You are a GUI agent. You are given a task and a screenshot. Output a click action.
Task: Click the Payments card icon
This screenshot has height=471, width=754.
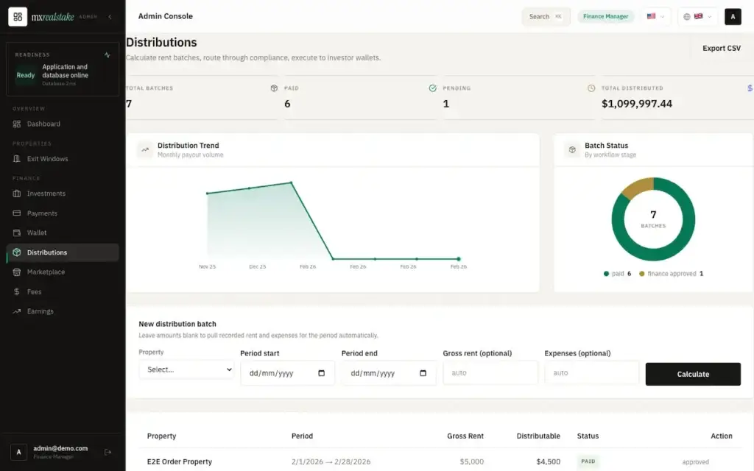pyautogui.click(x=17, y=213)
